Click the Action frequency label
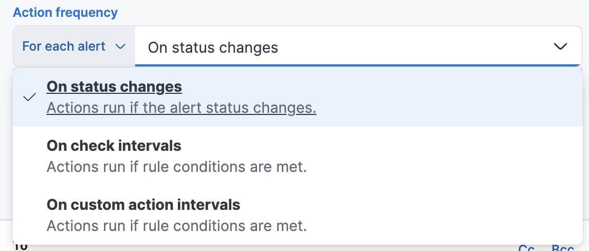The height and width of the screenshot is (251, 589). pyautogui.click(x=65, y=12)
